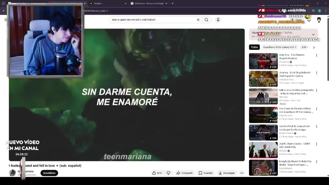The image size is (329, 185).
Task: Select the Todos filter chip
Action: point(254,47)
